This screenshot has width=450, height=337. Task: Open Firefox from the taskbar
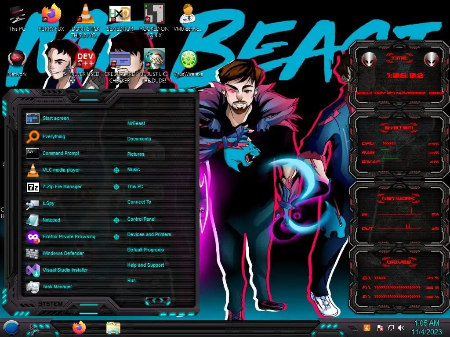[x=79, y=327]
